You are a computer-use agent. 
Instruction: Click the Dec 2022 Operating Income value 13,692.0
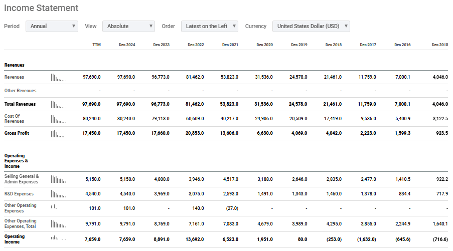(x=195, y=239)
